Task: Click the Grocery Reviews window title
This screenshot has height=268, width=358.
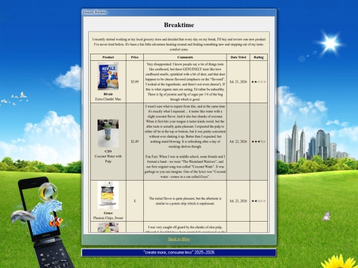Action: coord(95,12)
